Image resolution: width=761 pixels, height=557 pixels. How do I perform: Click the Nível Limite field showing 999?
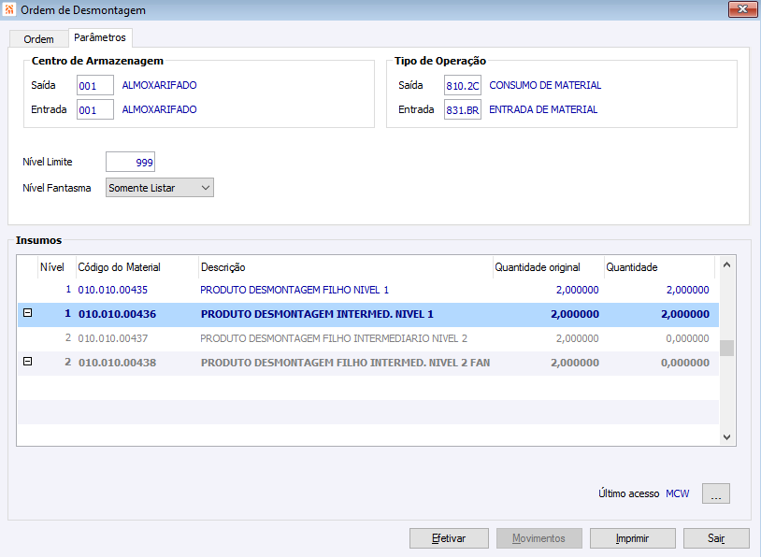point(131,162)
